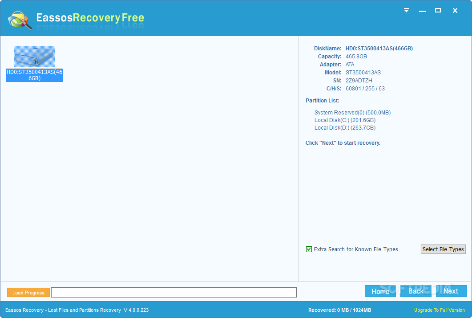This screenshot has height=318, width=472.
Task: Click the Model value ST3500413AS
Action: (x=363, y=73)
